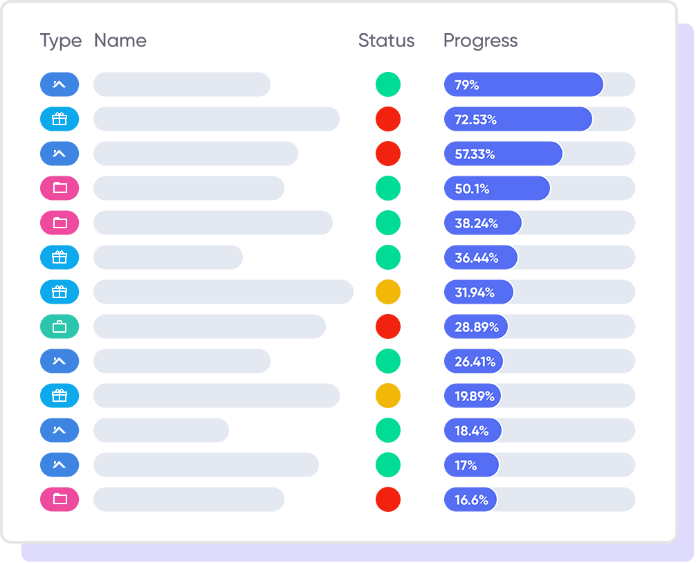Screen dimensions: 696x563
Task: Click the red status dot in the 72.53% row
Action: point(388,119)
